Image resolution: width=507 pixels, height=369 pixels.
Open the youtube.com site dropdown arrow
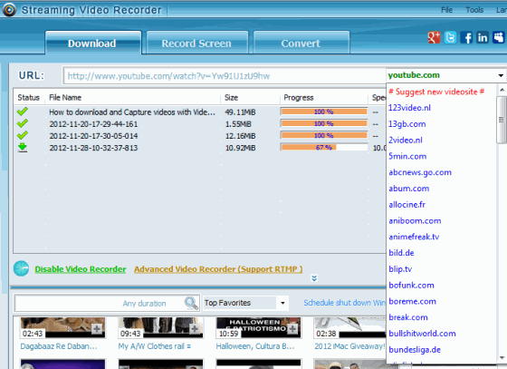pos(501,75)
